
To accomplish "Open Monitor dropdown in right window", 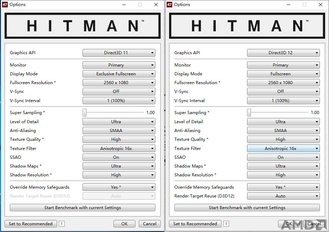I will pyautogui.click(x=283, y=65).
